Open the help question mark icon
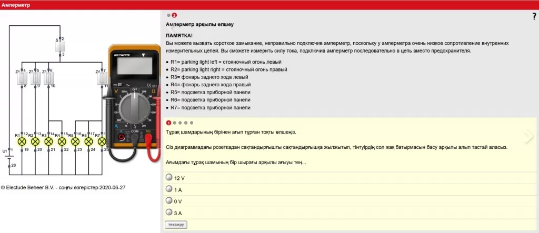This screenshot has height=233, width=539. [534, 16]
